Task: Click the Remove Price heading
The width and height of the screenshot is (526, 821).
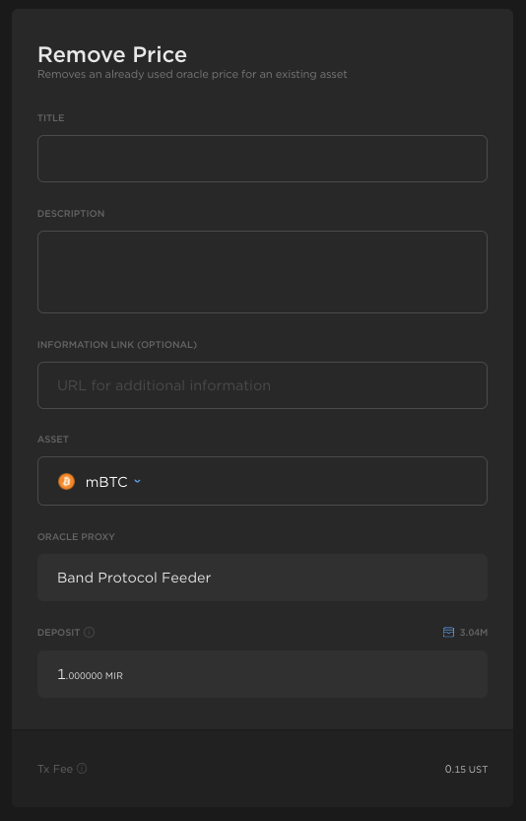Action: pyautogui.click(x=112, y=54)
